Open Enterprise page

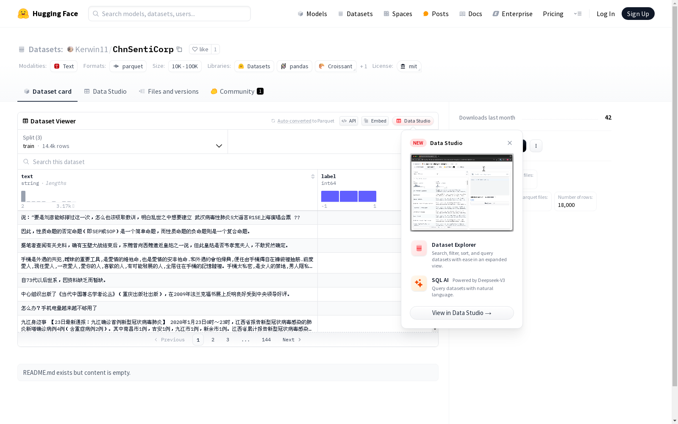point(512,14)
